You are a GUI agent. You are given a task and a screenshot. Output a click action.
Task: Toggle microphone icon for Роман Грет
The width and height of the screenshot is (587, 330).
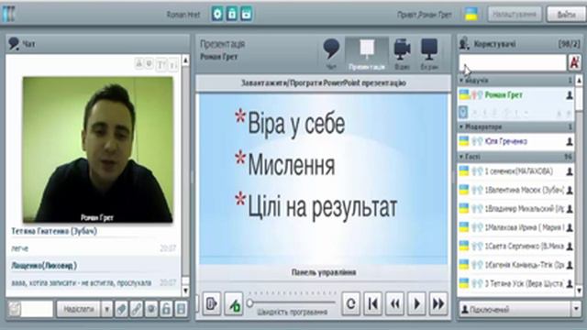click(474, 95)
